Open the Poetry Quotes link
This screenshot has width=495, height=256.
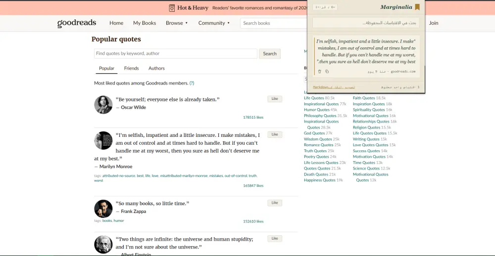(316, 156)
